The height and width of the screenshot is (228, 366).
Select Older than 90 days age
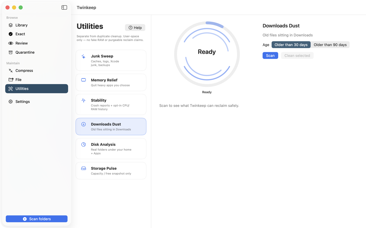click(330, 45)
